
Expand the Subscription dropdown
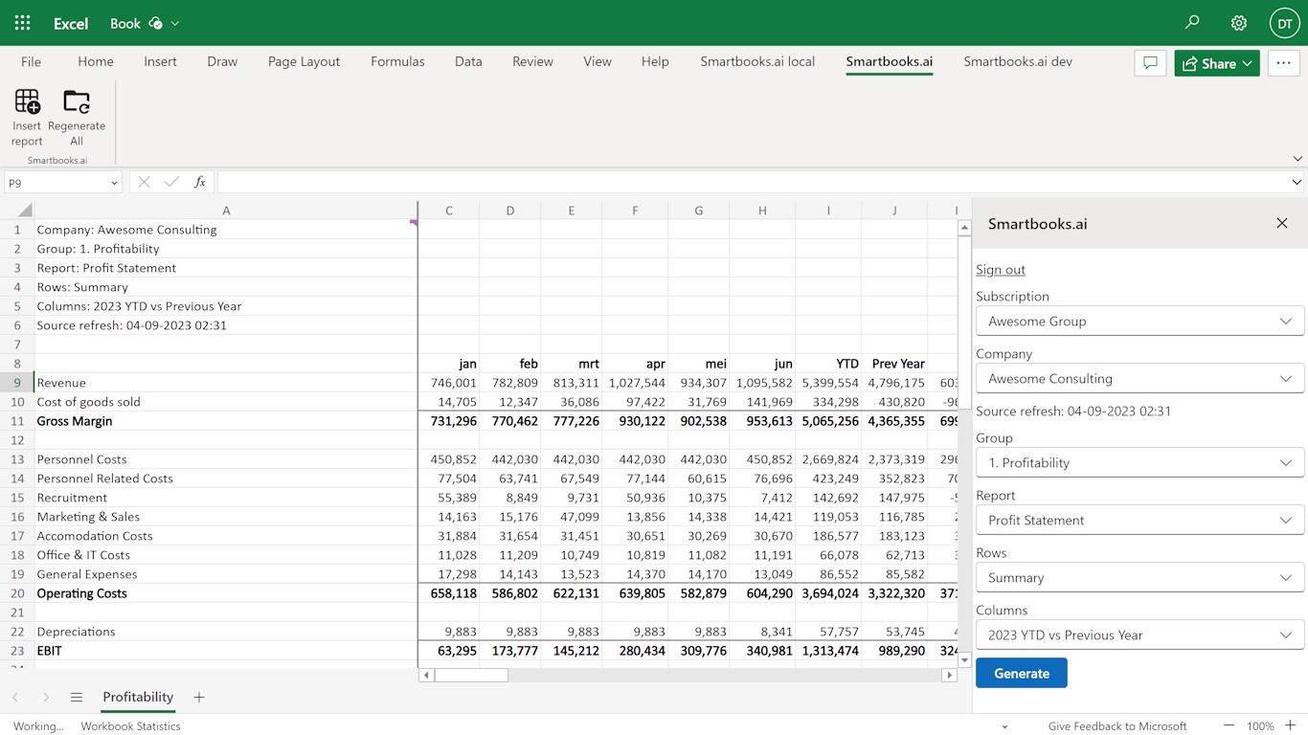tap(1139, 322)
